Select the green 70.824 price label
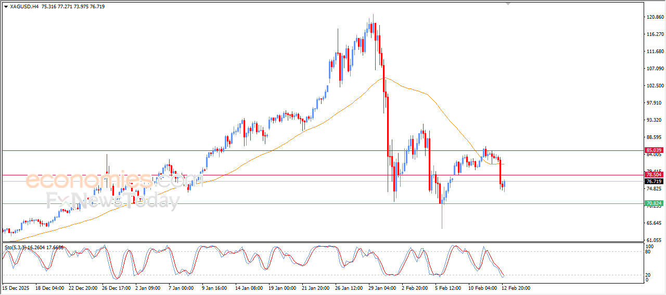Image resolution: width=666 pixels, height=295 pixels. click(654, 203)
